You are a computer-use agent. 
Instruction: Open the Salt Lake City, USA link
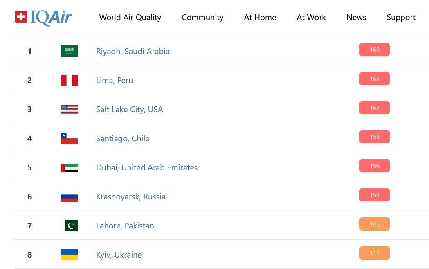coord(129,109)
